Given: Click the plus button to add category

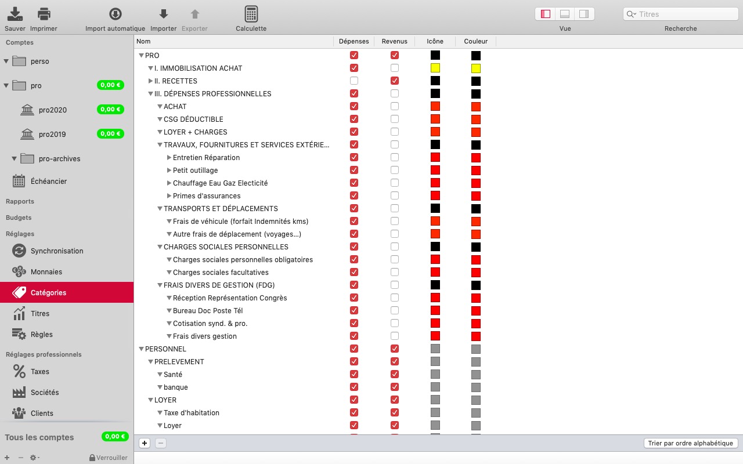Looking at the screenshot, I should [145, 443].
